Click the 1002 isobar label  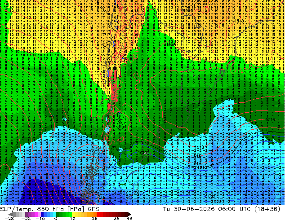[x=211, y=196]
